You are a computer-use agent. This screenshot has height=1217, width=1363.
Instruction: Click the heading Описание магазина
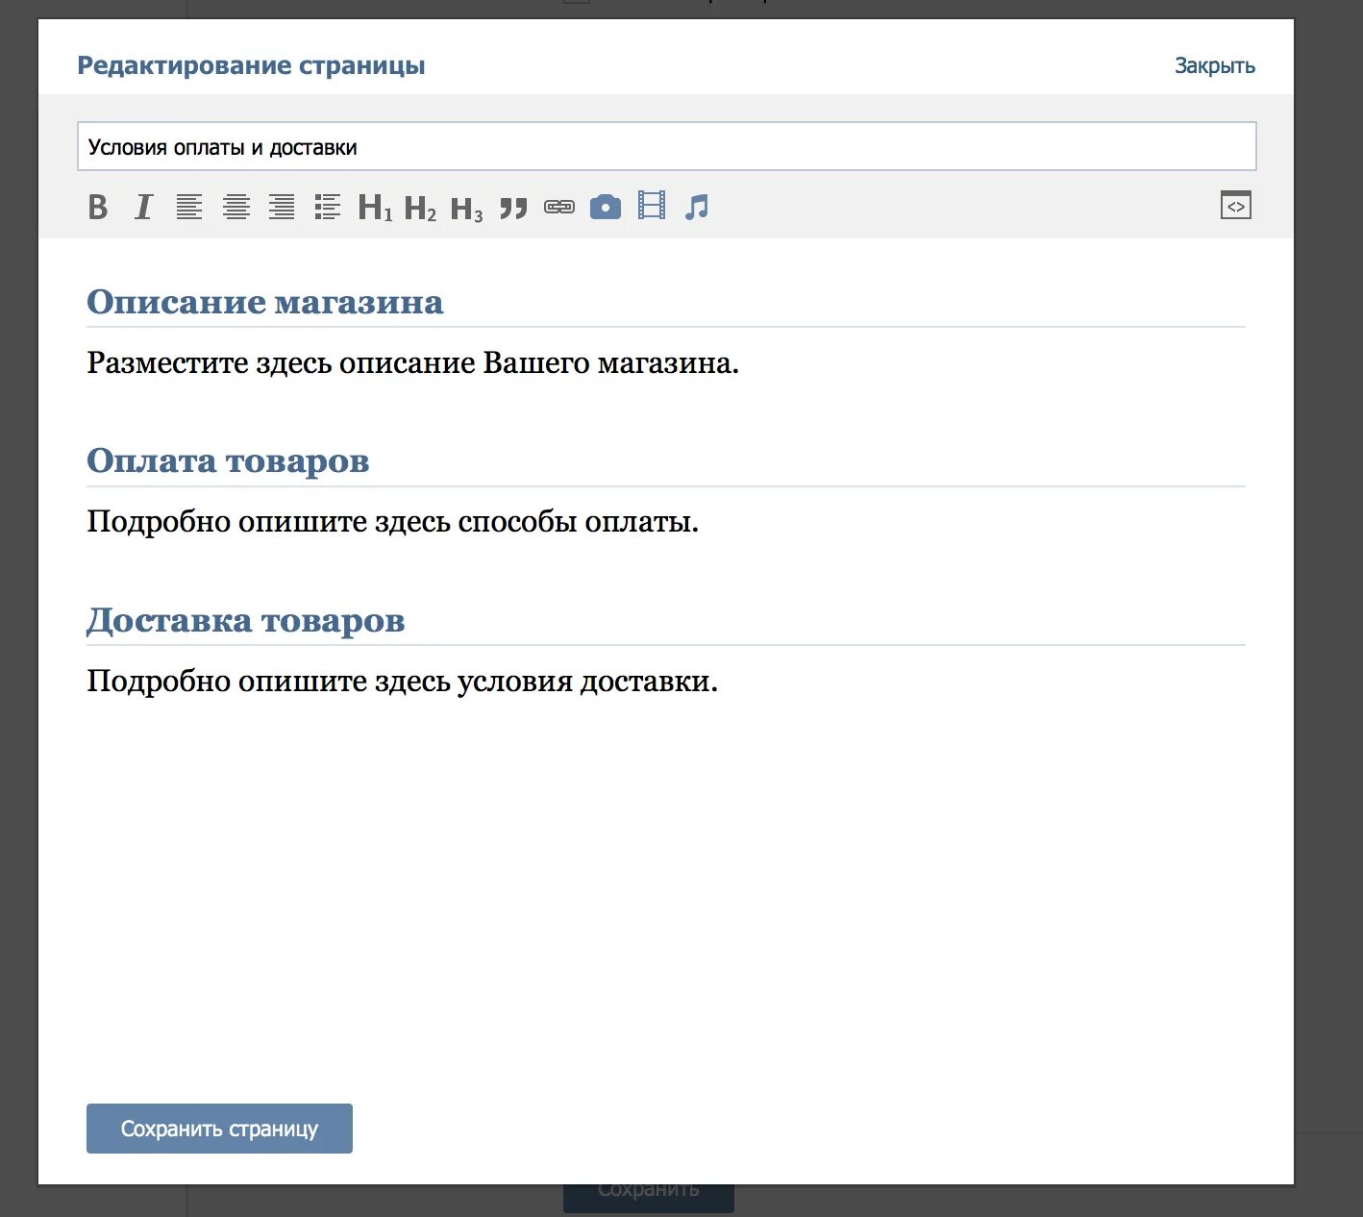tap(265, 302)
